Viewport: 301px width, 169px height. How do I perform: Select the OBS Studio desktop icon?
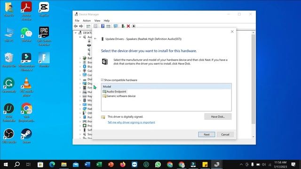click(9, 136)
